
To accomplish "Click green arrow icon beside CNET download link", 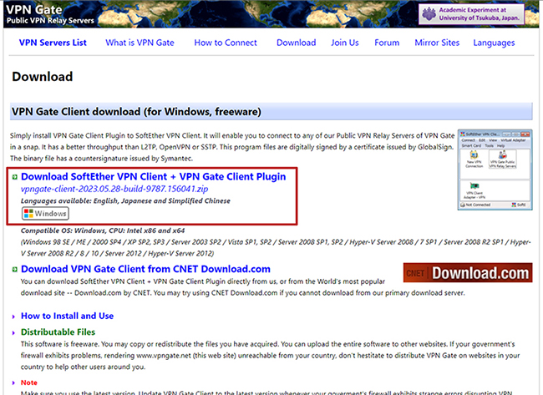I will click(x=14, y=270).
